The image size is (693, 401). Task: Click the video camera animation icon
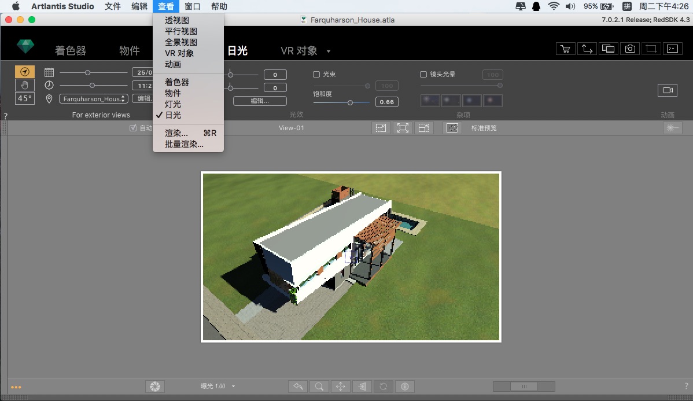pyautogui.click(x=668, y=90)
